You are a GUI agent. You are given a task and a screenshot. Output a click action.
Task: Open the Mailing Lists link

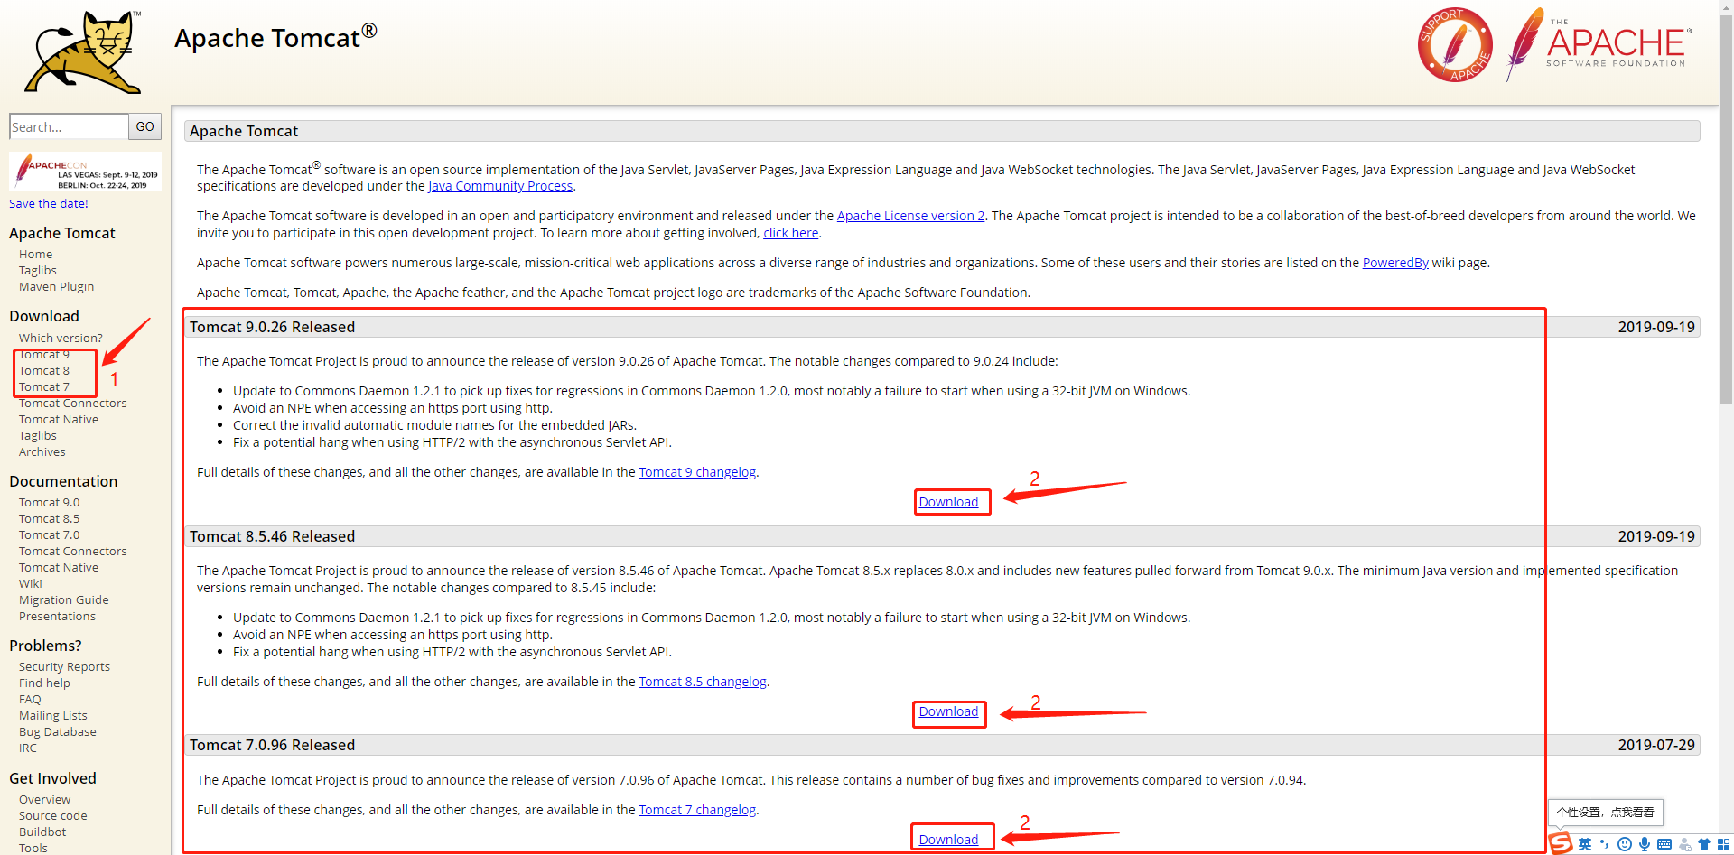[53, 716]
